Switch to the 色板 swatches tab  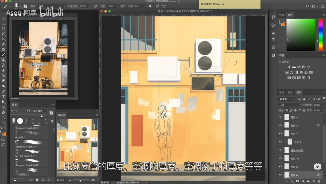(282, 15)
